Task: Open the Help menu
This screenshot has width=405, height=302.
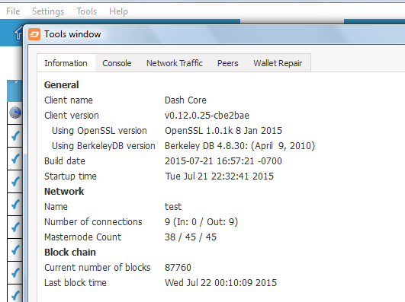Action: click(x=118, y=11)
